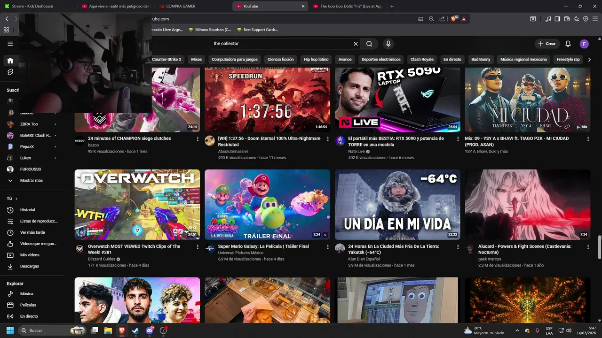Switch to Goo Goo Dolls Iris tab
The width and height of the screenshot is (602, 338).
pos(347,6)
